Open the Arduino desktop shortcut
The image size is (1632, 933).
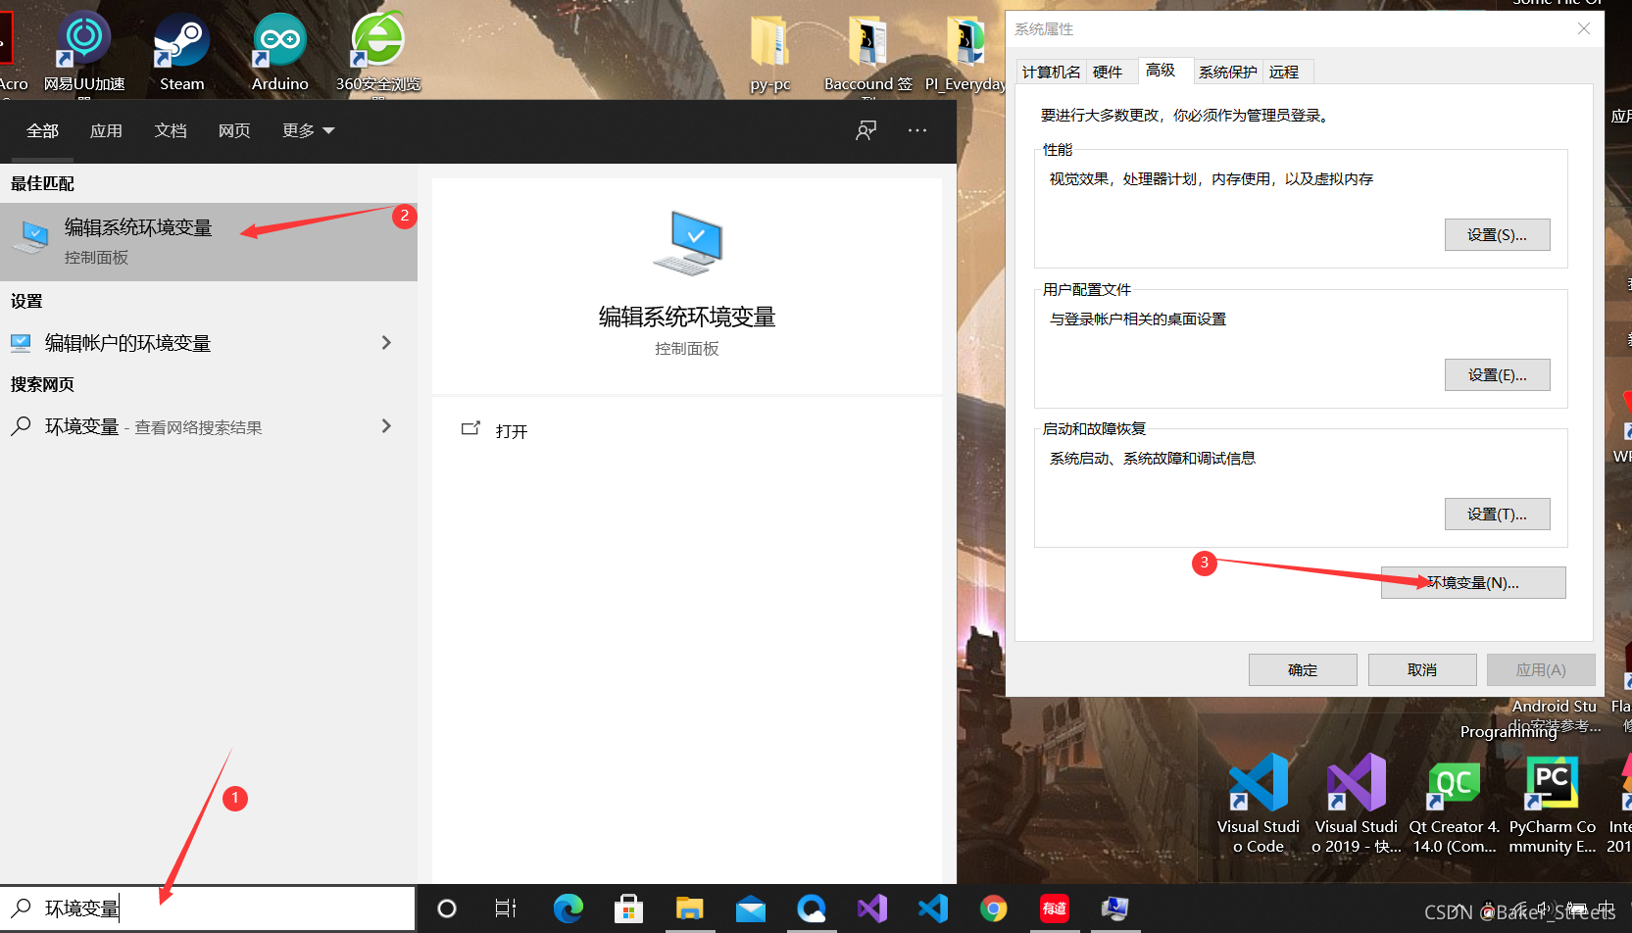pos(280,51)
